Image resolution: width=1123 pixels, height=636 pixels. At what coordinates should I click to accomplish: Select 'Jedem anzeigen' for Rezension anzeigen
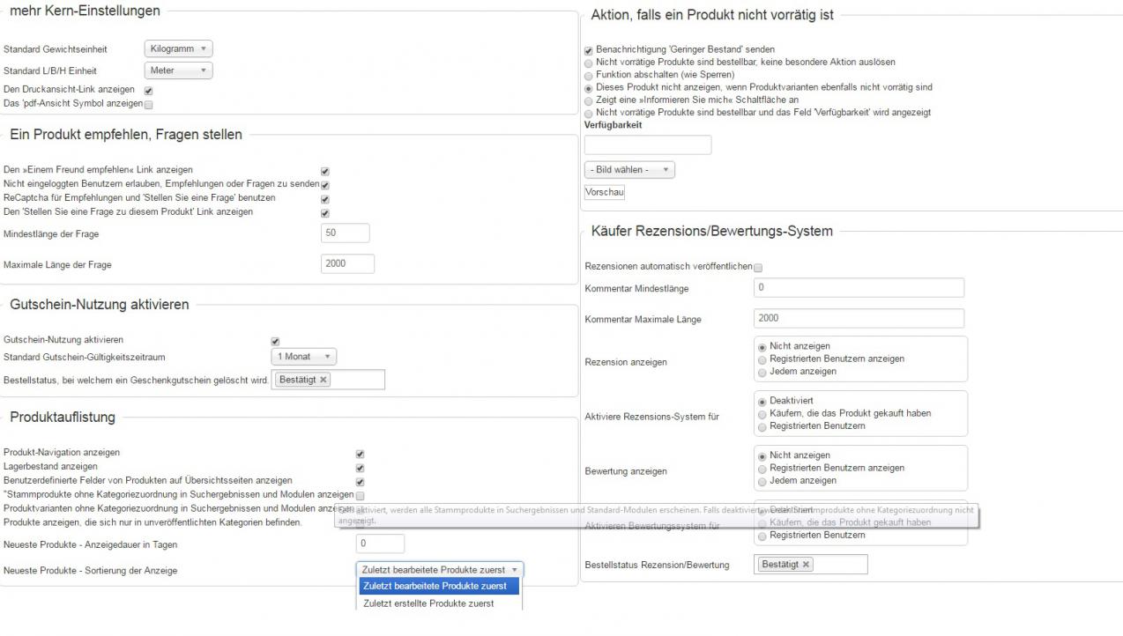(762, 372)
